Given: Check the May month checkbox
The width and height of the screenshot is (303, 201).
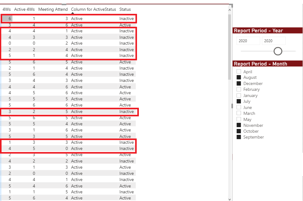Looking at the screenshot, I should pyautogui.click(x=239, y=119).
